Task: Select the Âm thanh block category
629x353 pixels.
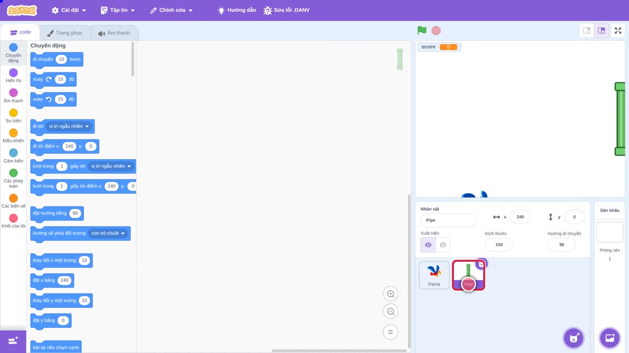Action: pos(13,96)
